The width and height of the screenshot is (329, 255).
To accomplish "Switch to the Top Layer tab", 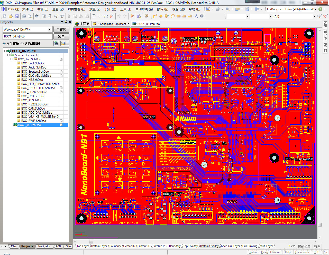I will [83, 246].
